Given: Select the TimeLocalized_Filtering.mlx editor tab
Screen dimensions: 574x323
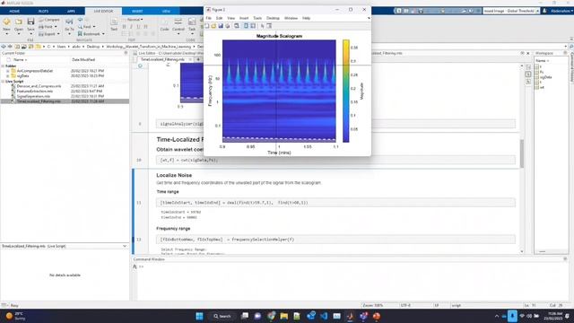Looking at the screenshot, I should coord(164,59).
